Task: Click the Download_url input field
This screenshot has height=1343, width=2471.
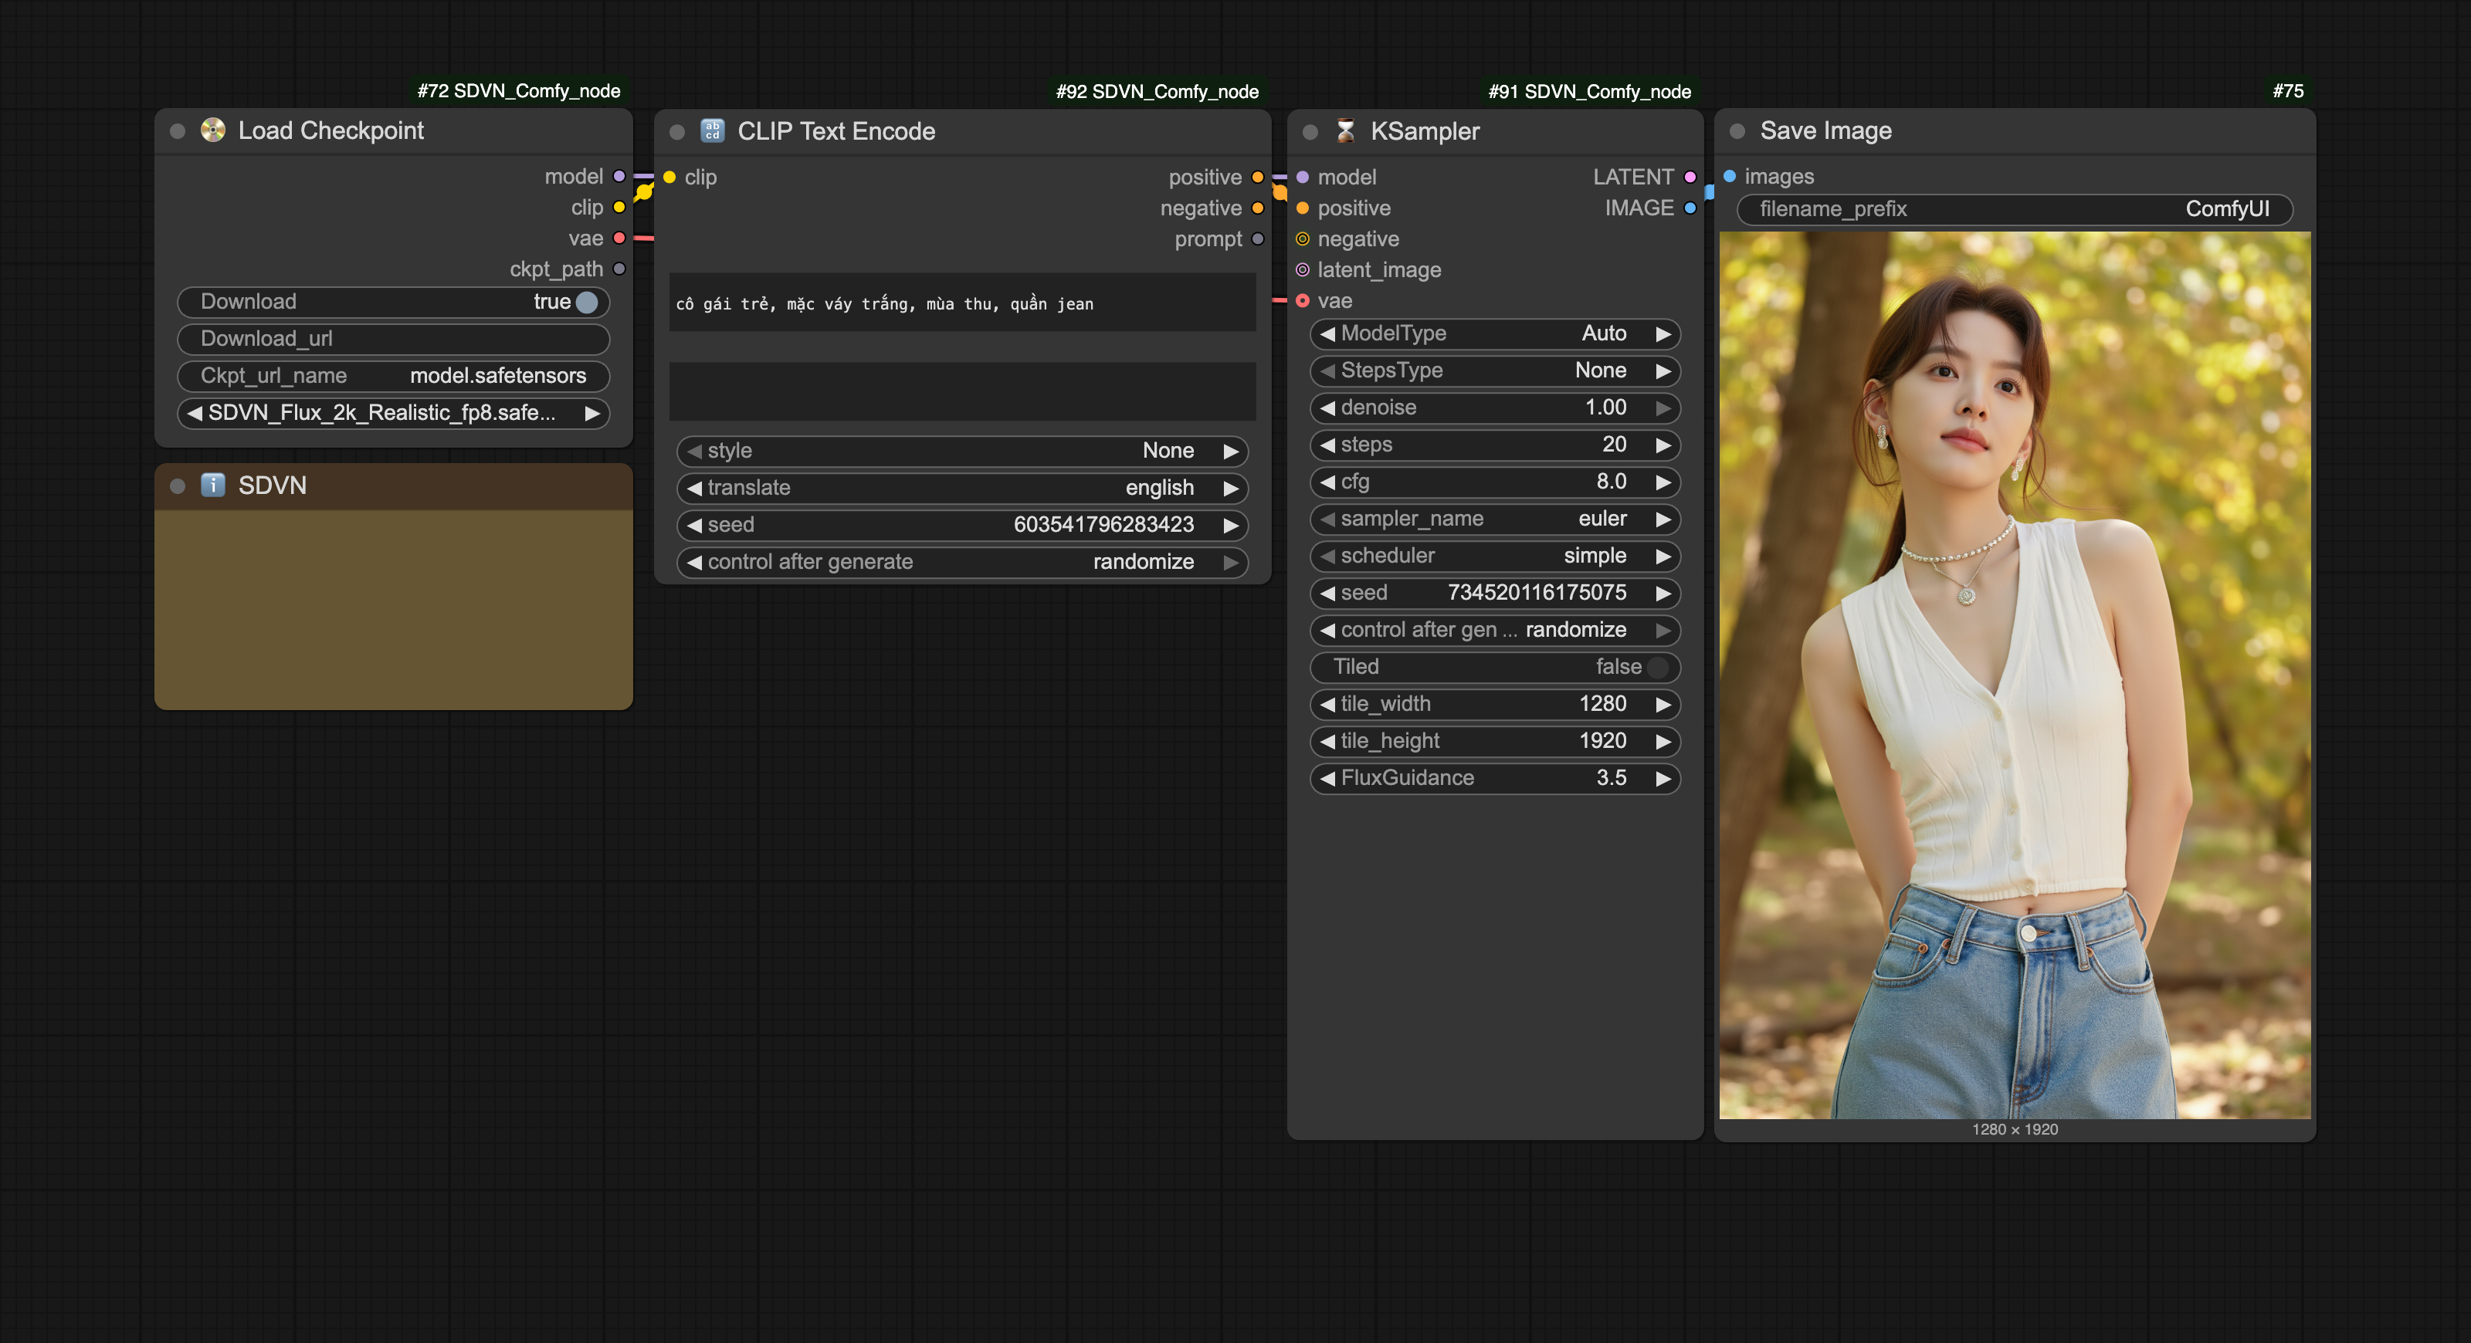Action: pos(393,340)
